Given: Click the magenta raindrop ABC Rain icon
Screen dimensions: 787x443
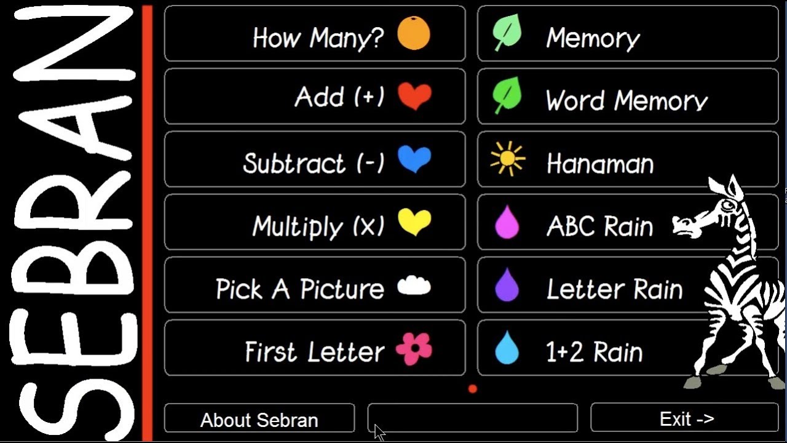Looking at the screenshot, I should [x=507, y=223].
